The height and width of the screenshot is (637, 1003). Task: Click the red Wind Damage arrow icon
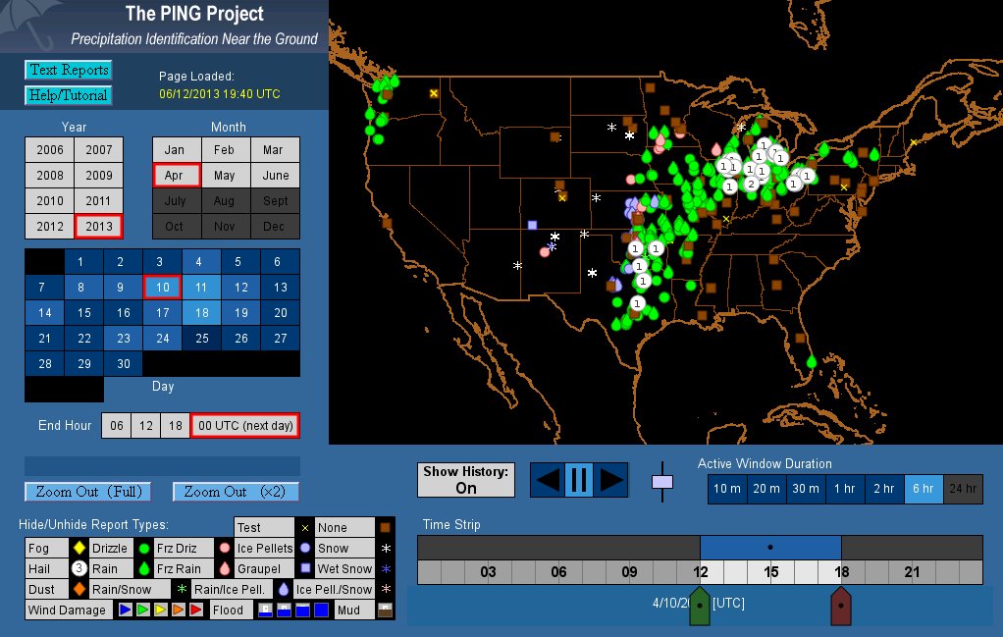pos(196,610)
